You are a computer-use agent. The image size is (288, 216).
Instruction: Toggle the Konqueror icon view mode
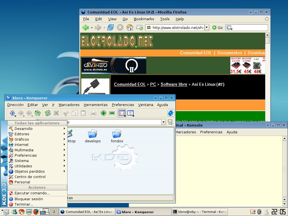[122, 113]
